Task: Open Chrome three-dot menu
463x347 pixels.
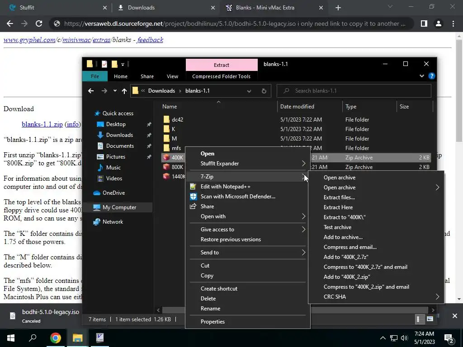Action: (453, 23)
